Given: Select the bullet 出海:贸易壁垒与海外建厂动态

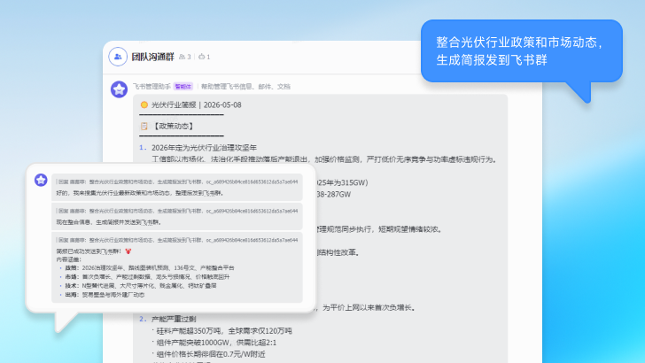Looking at the screenshot, I should coord(105,295).
